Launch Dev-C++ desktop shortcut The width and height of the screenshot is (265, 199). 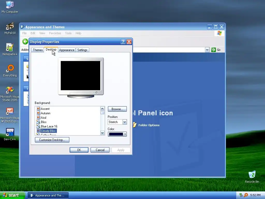(10, 134)
